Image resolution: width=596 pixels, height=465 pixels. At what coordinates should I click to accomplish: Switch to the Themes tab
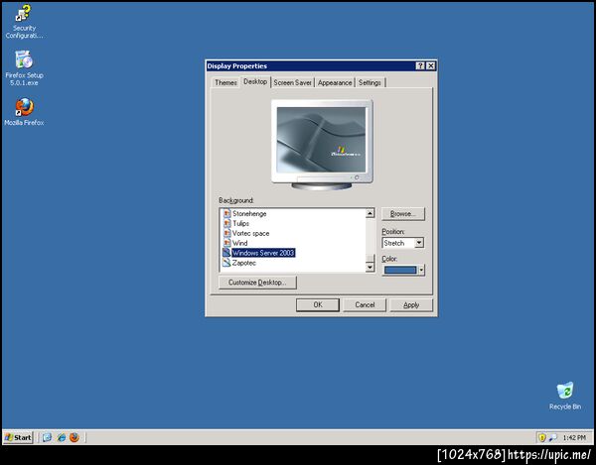(x=225, y=82)
